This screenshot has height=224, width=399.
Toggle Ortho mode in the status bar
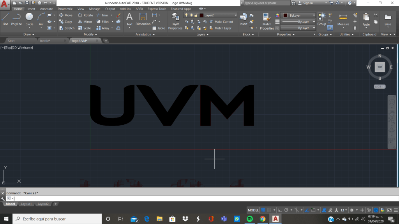click(280, 210)
